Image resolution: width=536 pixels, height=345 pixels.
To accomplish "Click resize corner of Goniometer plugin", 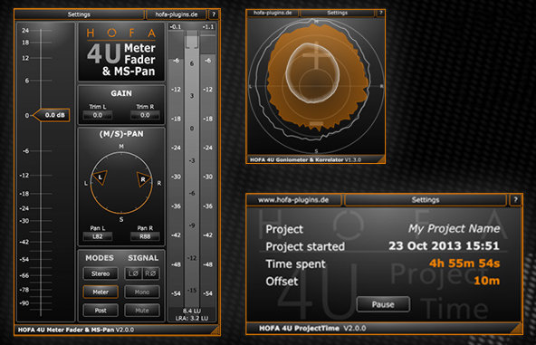I will (380, 159).
